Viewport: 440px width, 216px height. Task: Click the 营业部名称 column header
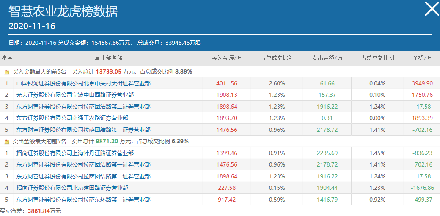[108, 58]
